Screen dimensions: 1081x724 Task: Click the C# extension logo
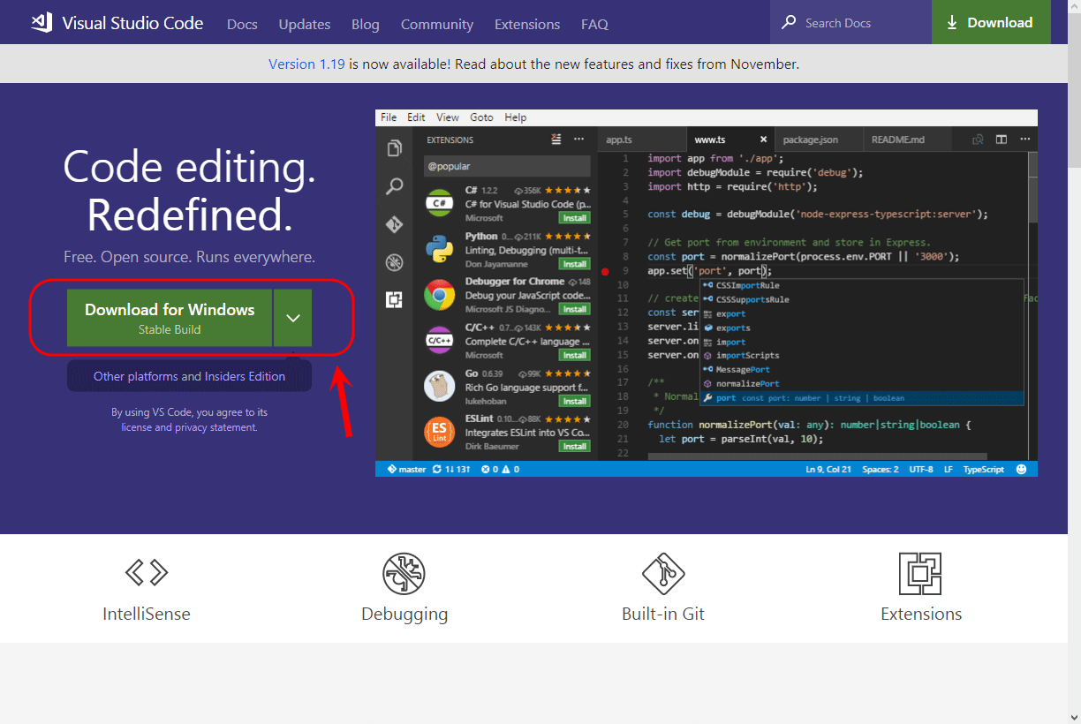pos(440,204)
